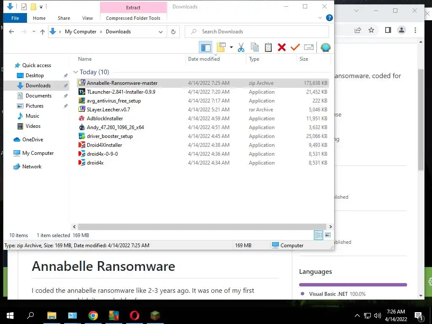The image size is (432, 324).
Task: Open browser side panel icon
Action: tap(388, 30)
